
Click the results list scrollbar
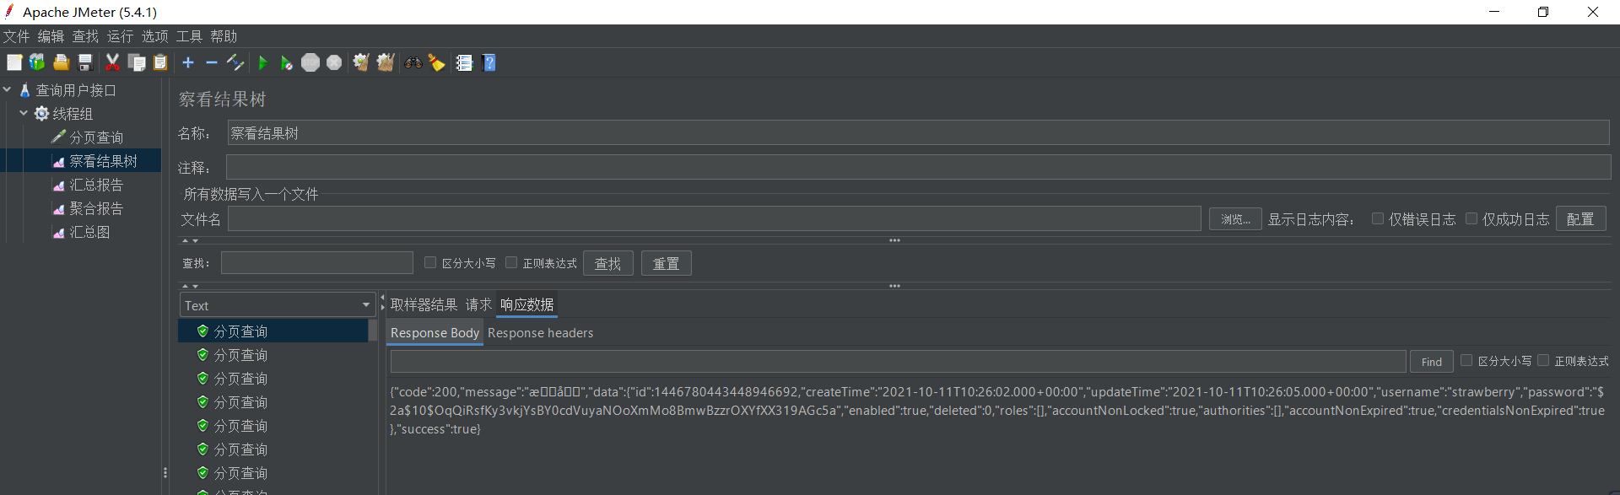[x=373, y=331]
